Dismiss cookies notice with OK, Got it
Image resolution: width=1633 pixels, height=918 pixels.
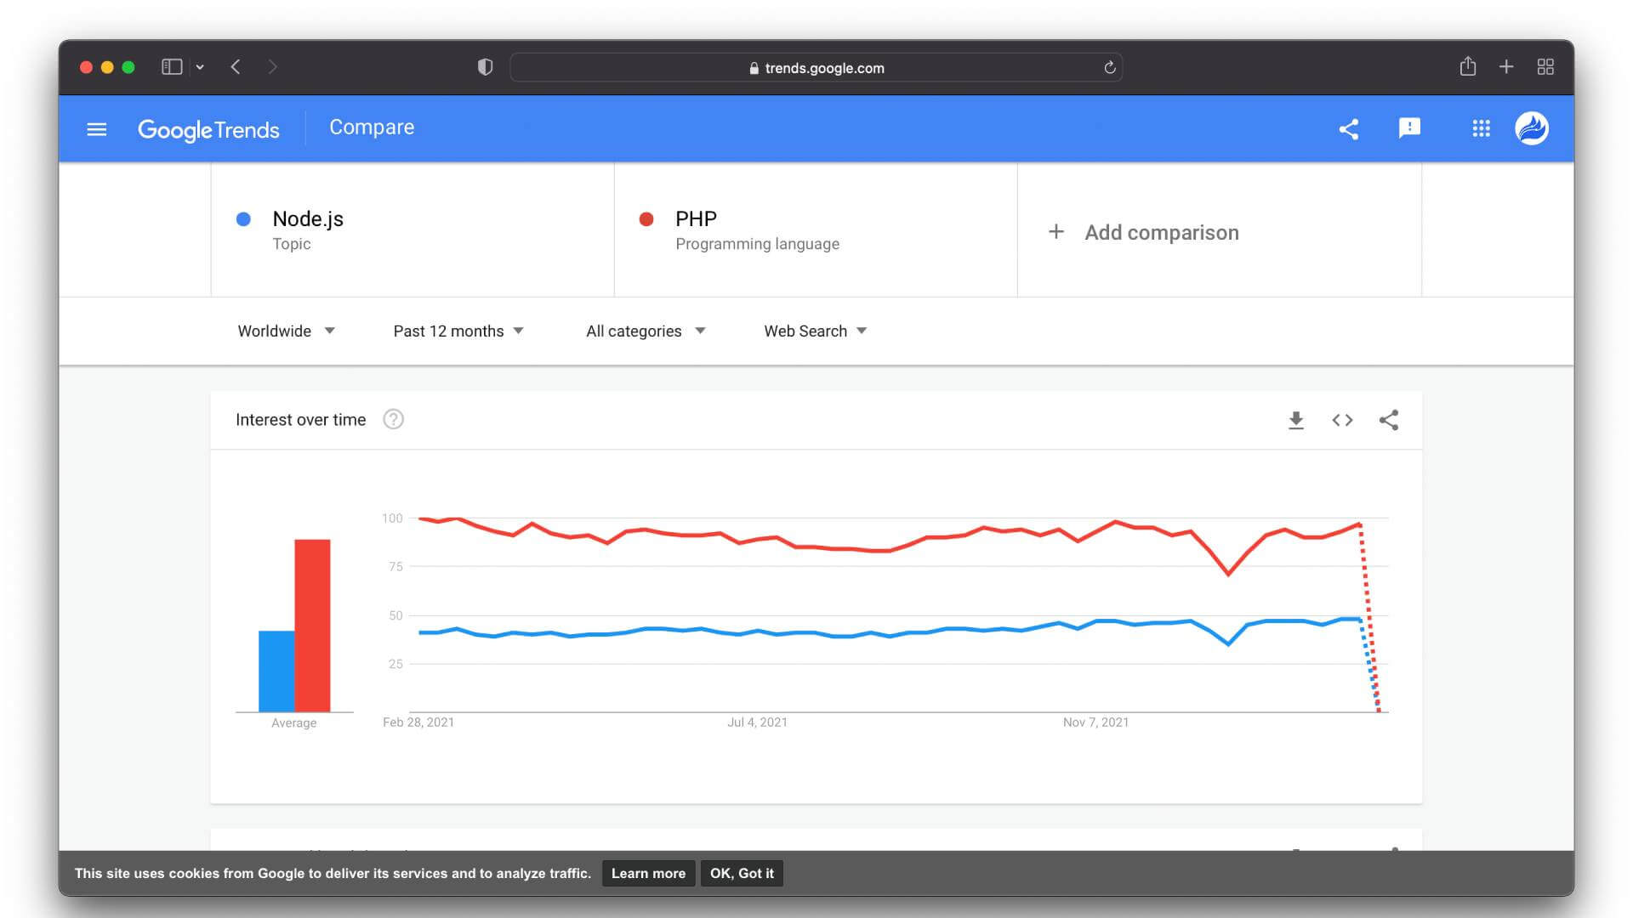coord(741,873)
